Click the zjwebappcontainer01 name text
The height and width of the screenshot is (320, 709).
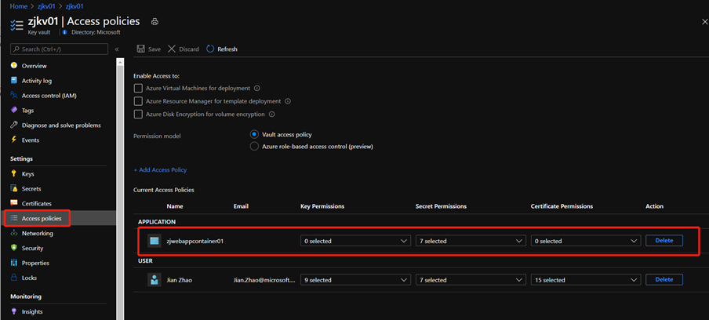point(195,241)
